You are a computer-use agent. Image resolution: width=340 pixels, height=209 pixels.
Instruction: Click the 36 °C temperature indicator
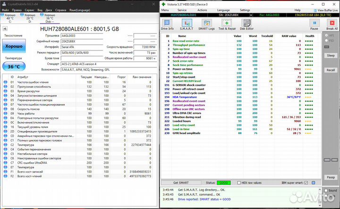[x=14, y=67]
